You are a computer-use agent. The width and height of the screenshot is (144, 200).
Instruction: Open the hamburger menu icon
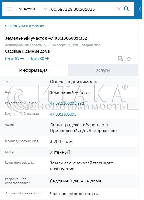(10, 9)
